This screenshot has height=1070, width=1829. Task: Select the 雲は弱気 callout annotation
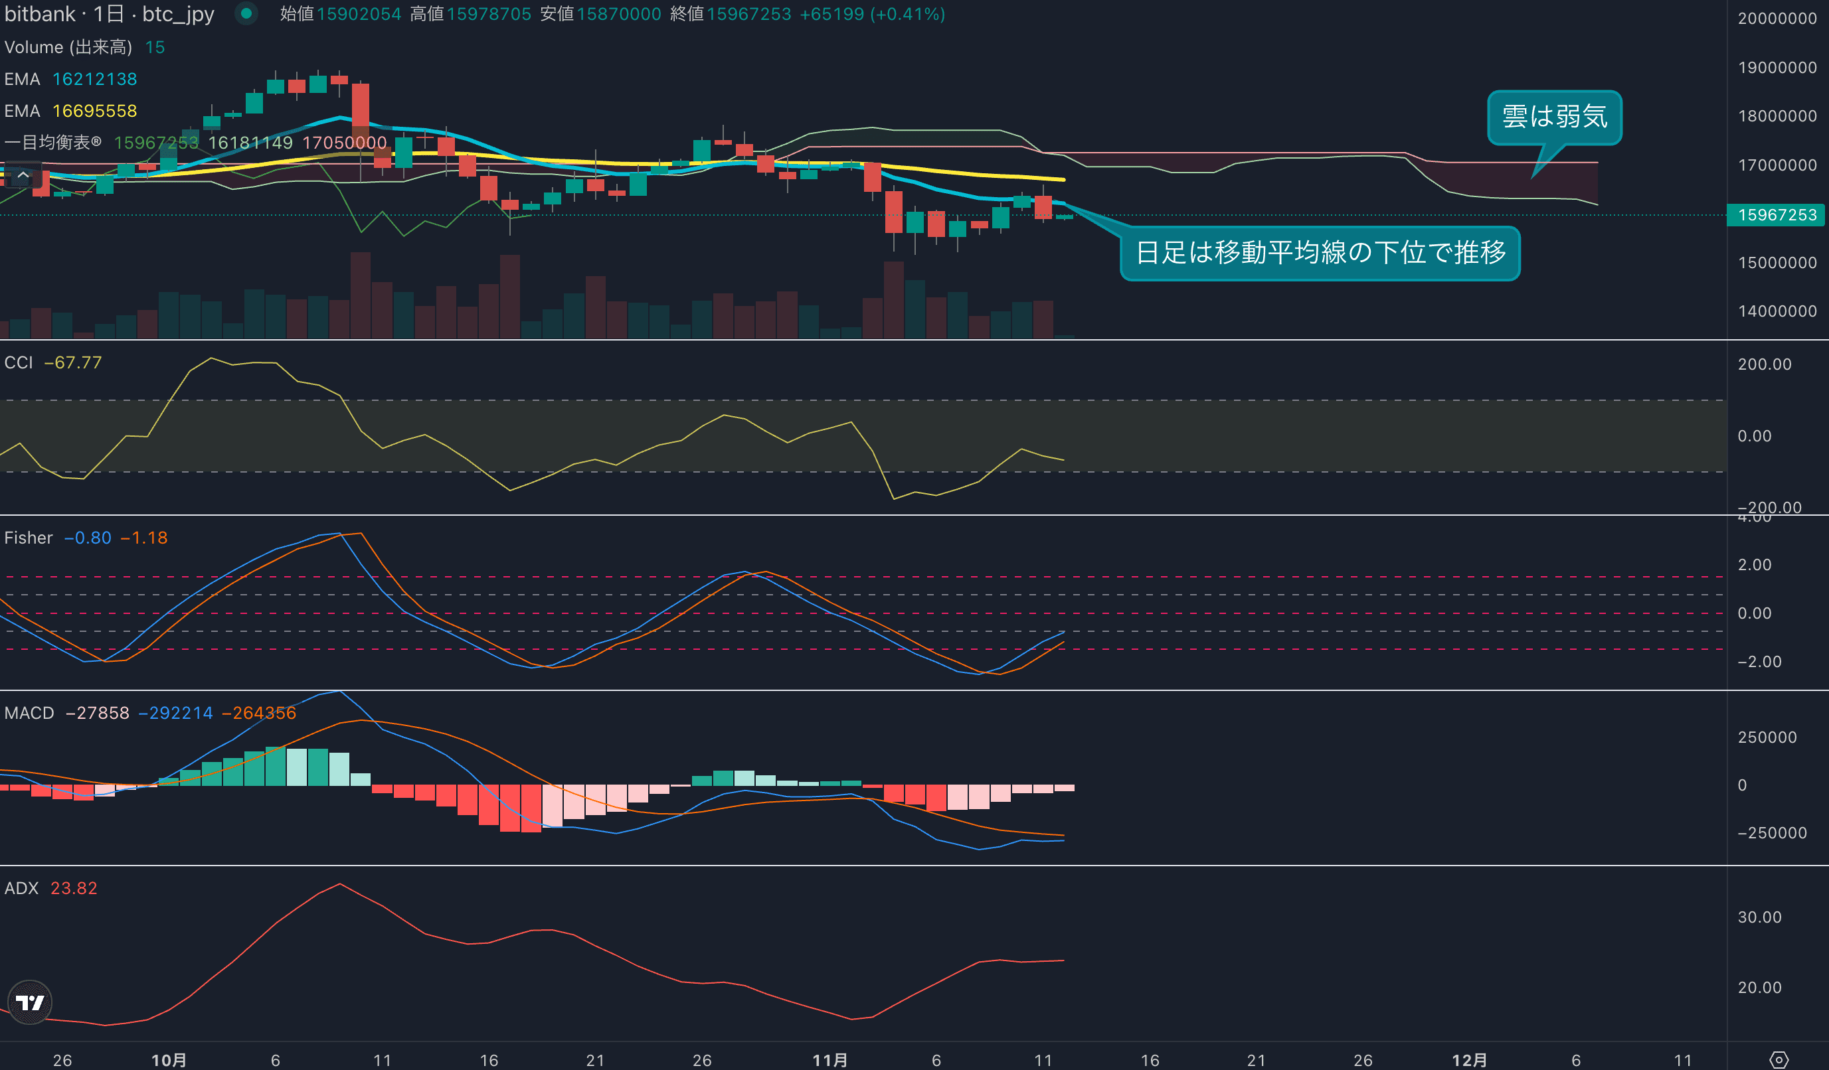point(1554,117)
